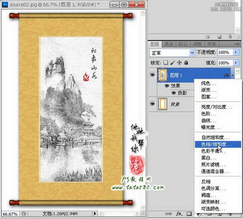Open the 填充 fill slider arrow
Screen dimensions: 243x219
[236, 63]
